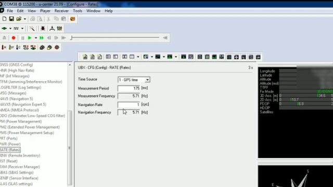
Task: Expand the Open folder dropdown arrow
Action: coord(25,19)
